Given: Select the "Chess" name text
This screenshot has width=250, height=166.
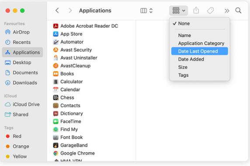Looking at the screenshot, I should tap(67, 98).
